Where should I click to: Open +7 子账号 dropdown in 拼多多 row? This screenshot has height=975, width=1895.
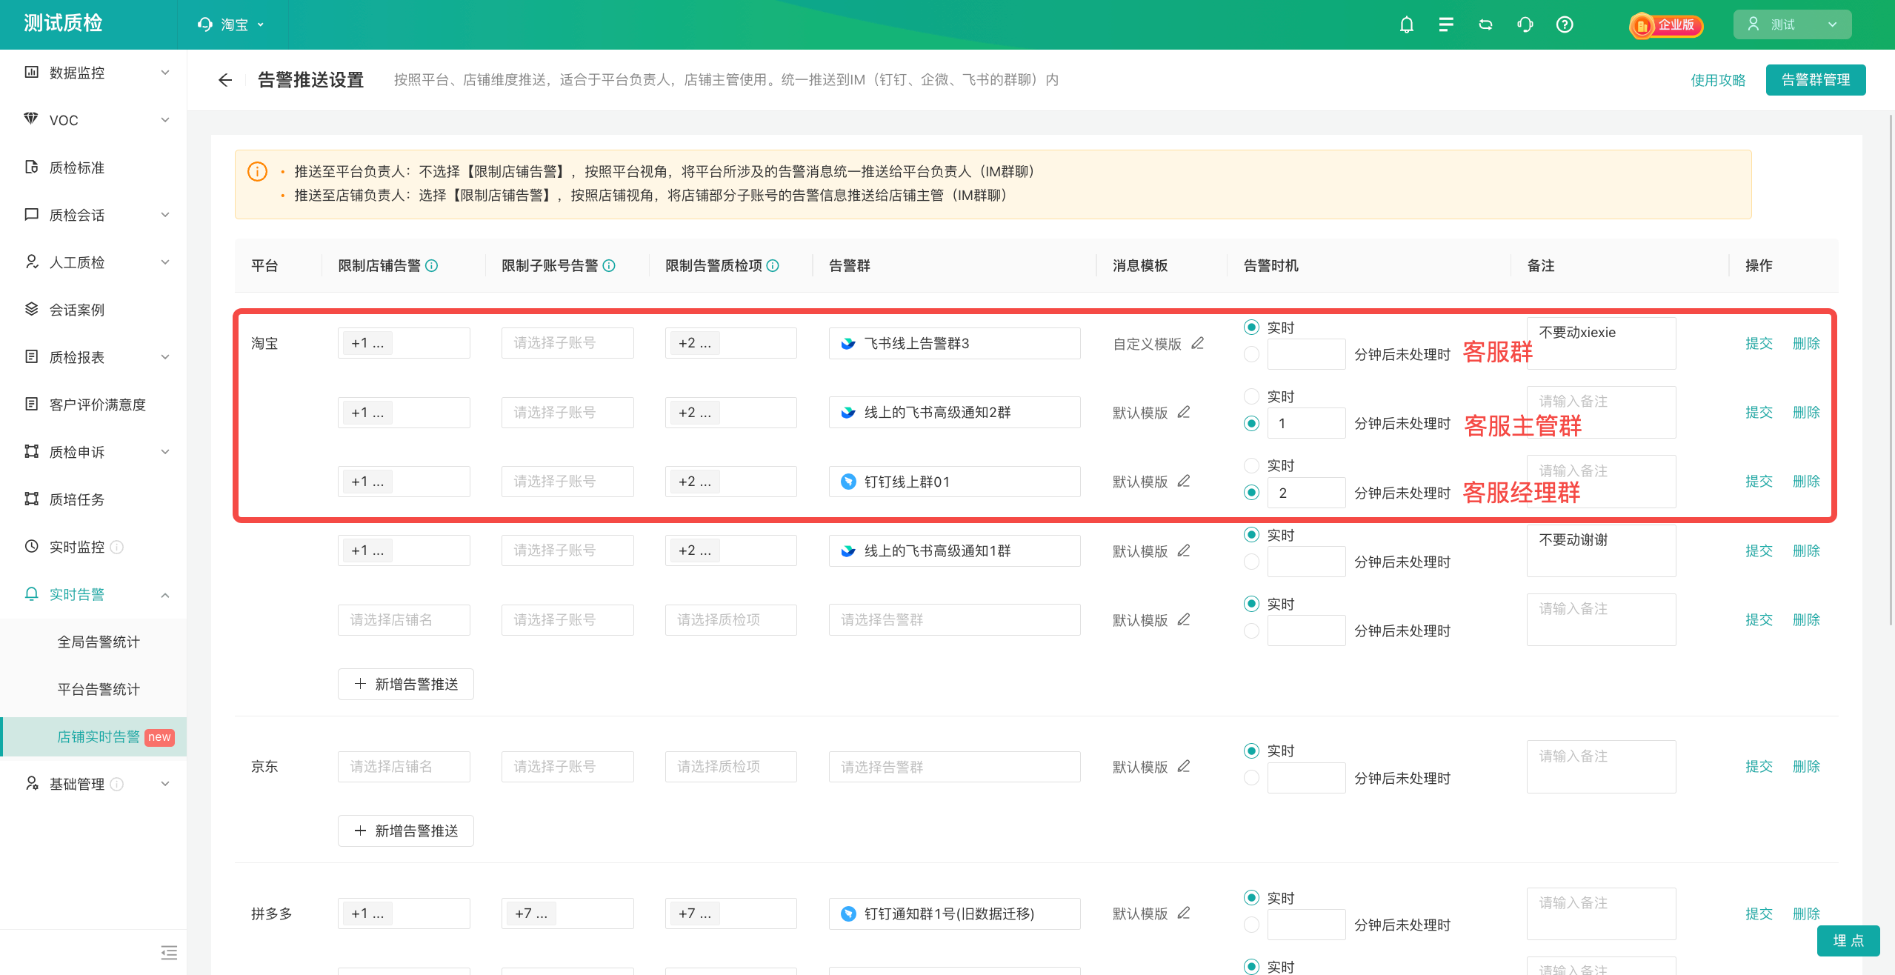[567, 914]
